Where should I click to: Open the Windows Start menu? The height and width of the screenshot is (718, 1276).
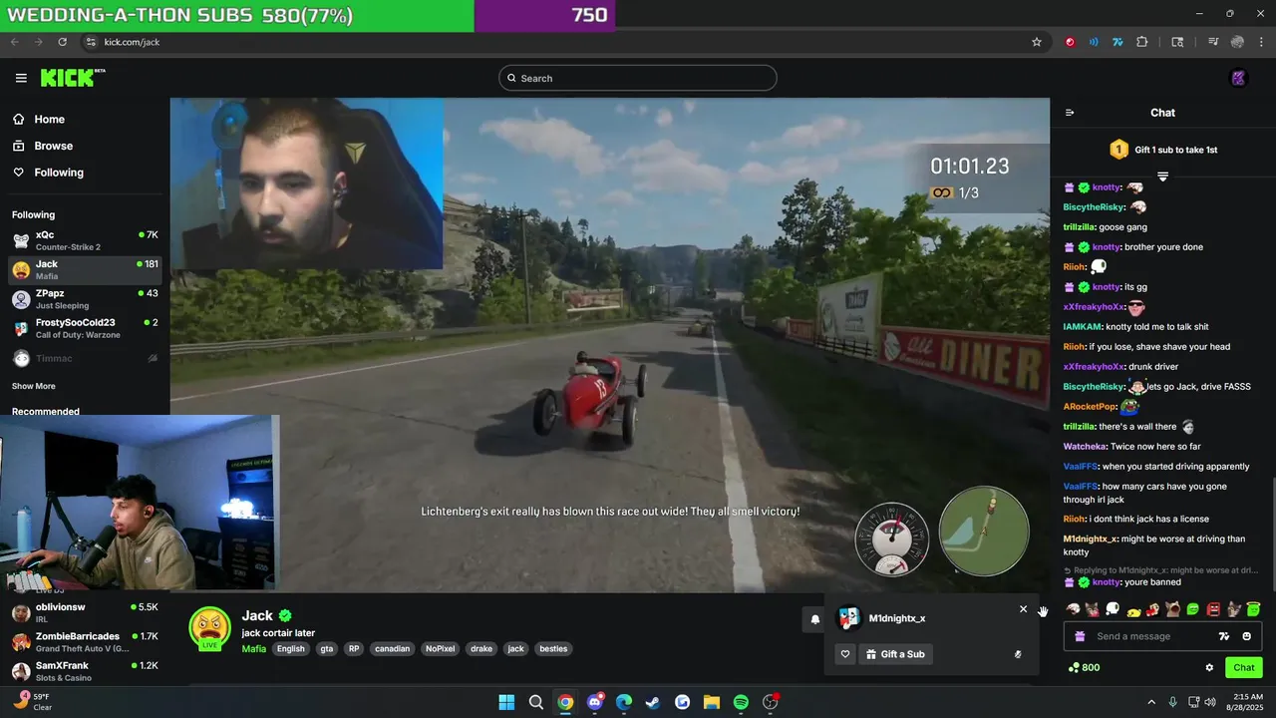(x=506, y=702)
